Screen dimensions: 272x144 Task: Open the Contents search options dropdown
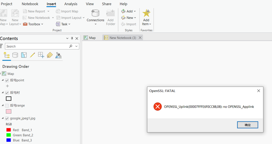(x=76, y=46)
